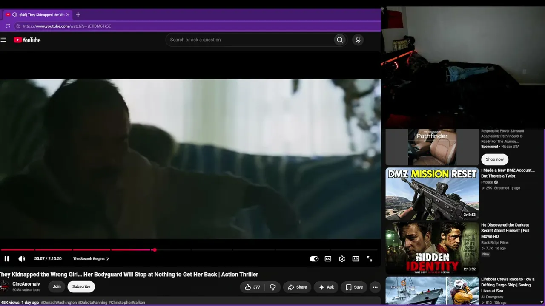
Task: View site information icon in address bar
Action: point(18,26)
